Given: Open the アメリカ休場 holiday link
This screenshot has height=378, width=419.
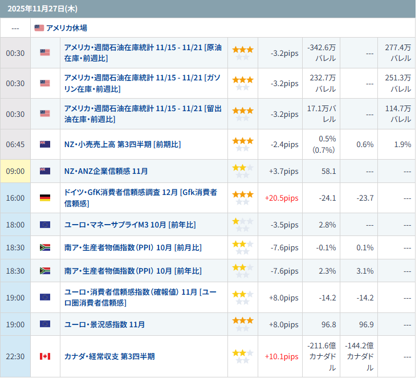Looking at the screenshot, I should coord(66,27).
